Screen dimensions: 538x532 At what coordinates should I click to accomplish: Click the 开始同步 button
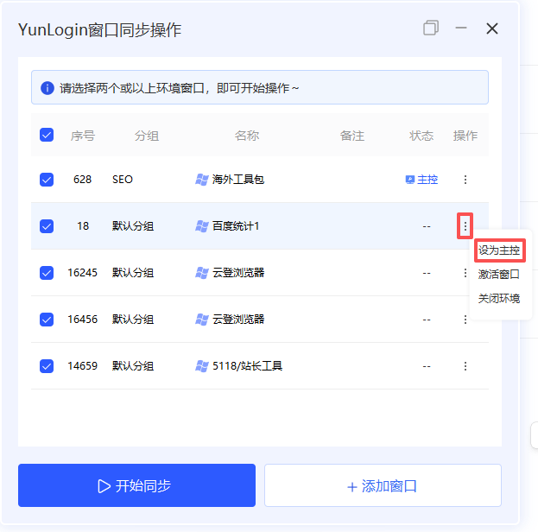click(x=137, y=485)
